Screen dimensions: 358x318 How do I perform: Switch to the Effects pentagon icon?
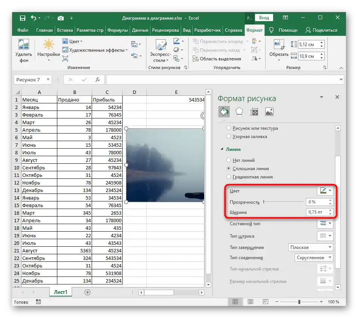coord(239,112)
